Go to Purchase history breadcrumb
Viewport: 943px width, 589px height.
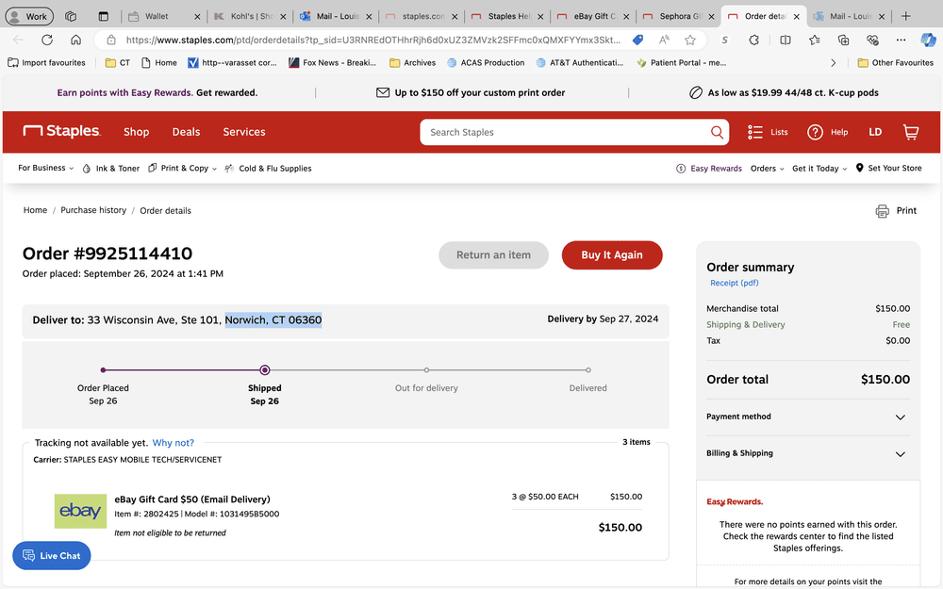pos(93,210)
